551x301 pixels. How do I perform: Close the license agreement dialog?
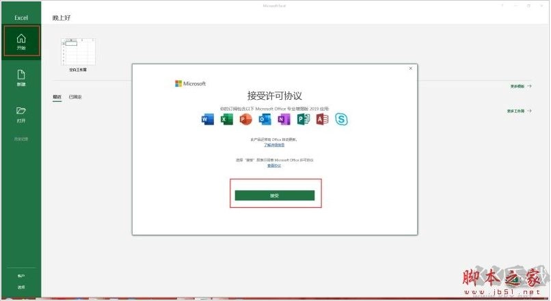[x=410, y=68]
